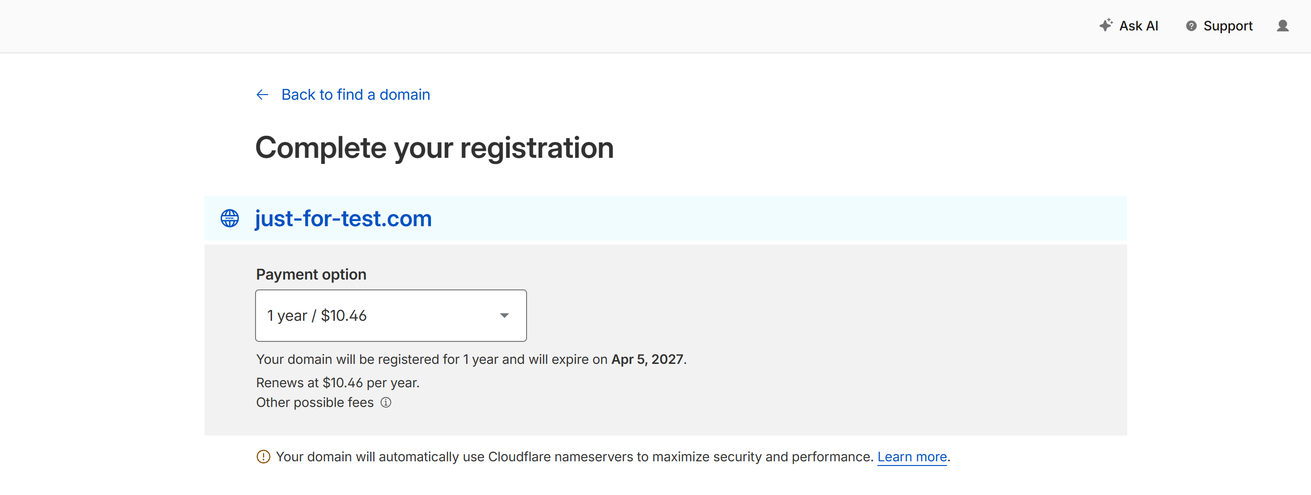The width and height of the screenshot is (1311, 495).
Task: Go back to find a domain
Action: coord(355,95)
